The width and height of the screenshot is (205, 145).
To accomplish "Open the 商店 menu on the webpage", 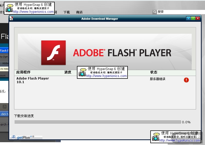I will coord(79,12).
